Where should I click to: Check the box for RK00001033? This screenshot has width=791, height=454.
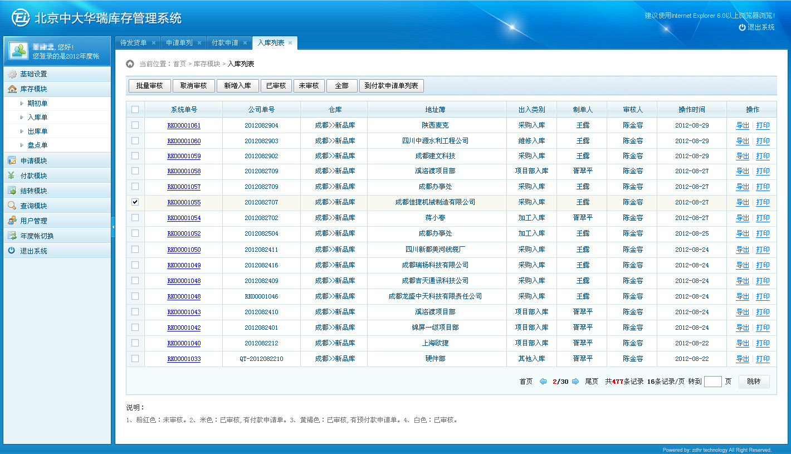click(x=135, y=359)
